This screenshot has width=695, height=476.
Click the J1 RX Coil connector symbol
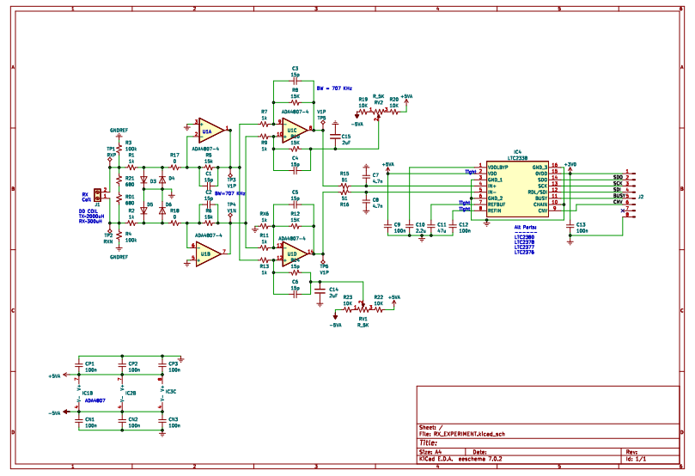pos(97,193)
